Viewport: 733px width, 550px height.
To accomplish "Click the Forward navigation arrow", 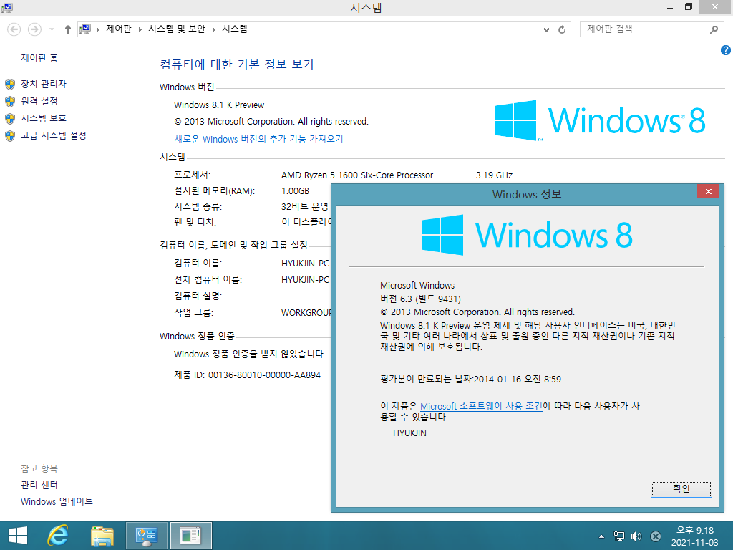I will click(34, 29).
